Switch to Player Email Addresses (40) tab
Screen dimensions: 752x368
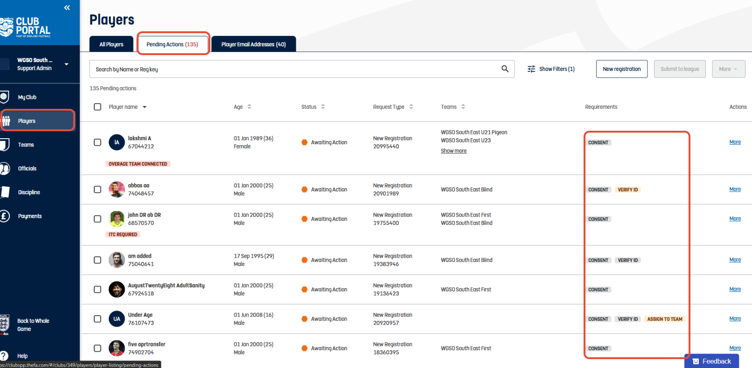[x=253, y=44]
